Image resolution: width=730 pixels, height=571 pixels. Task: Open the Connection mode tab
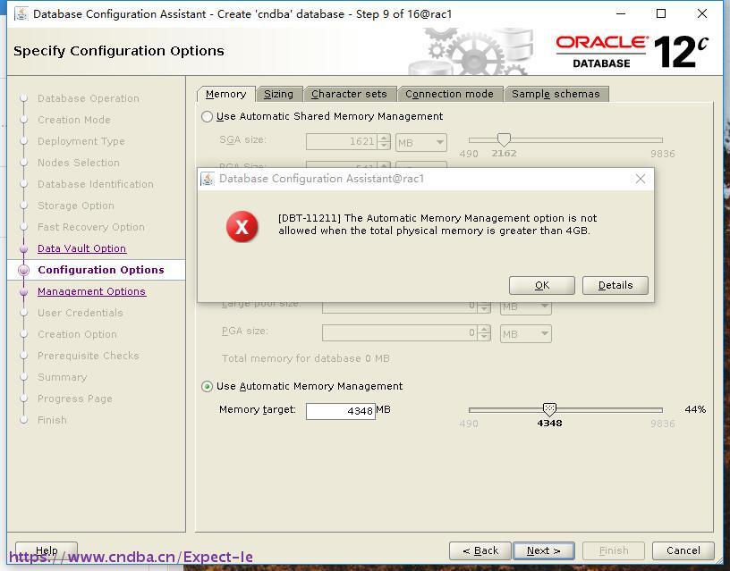tap(449, 94)
